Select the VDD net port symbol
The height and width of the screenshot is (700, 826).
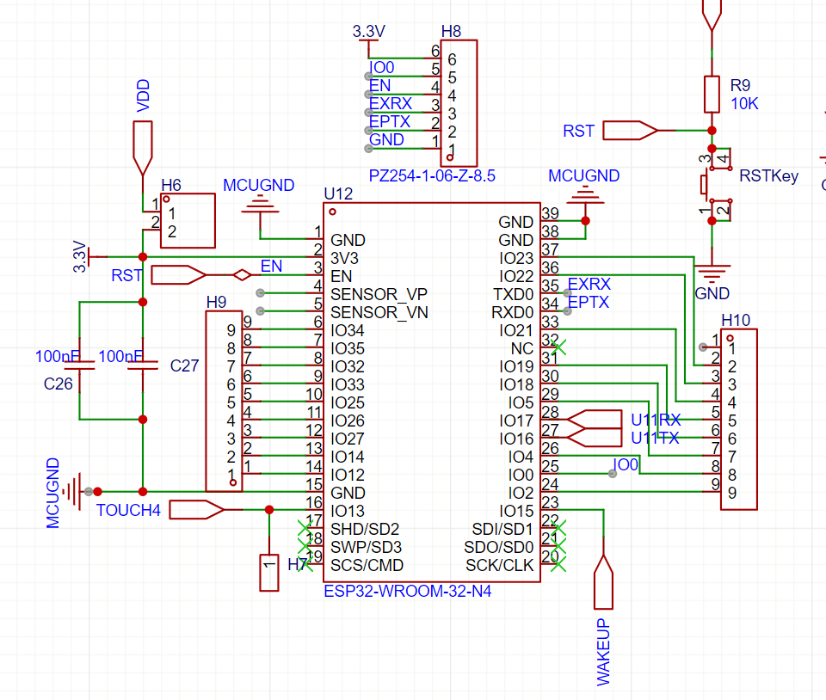click(x=143, y=148)
